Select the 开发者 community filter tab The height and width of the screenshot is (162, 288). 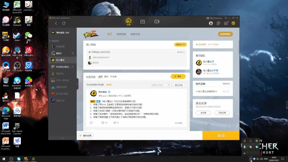coord(113,77)
